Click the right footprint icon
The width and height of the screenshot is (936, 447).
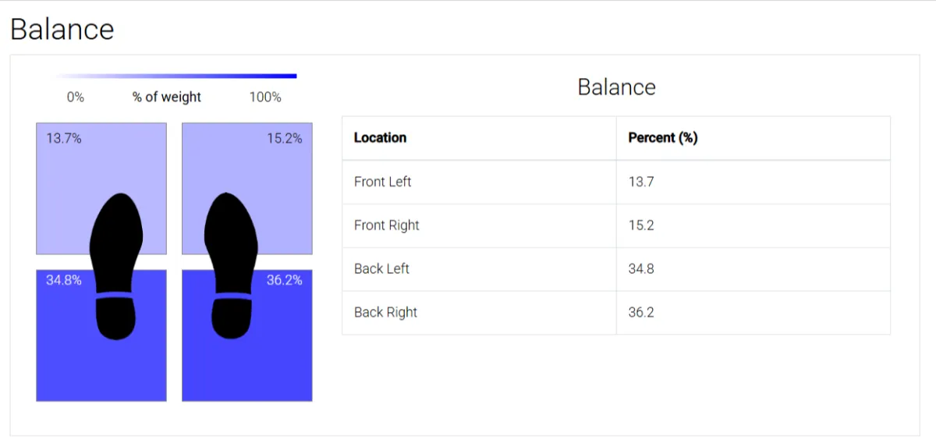click(x=231, y=265)
